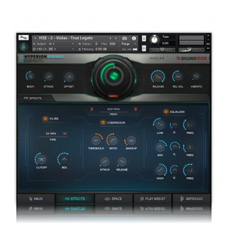
Task: Open the instrument name dropdown arrow
Action: tap(35, 38)
